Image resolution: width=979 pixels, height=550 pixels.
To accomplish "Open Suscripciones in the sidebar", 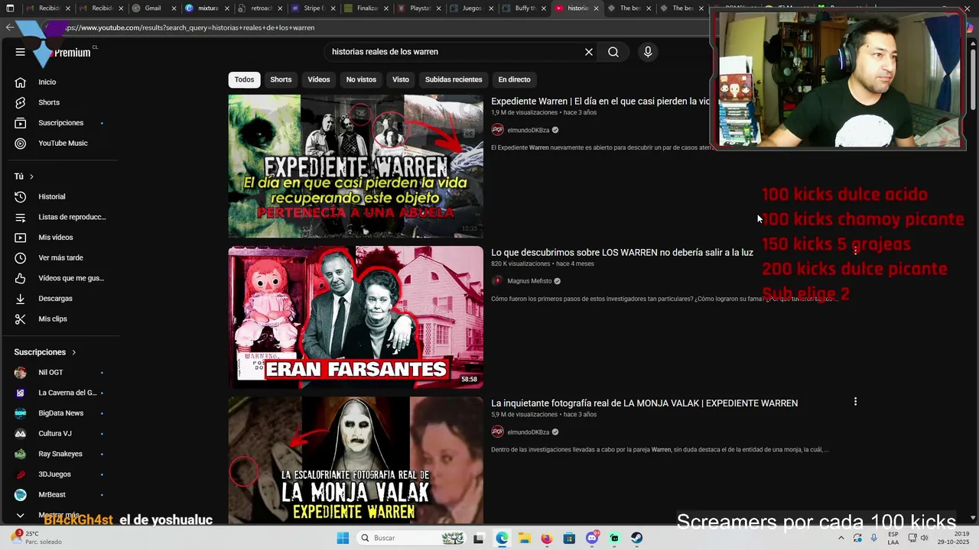I will point(60,123).
